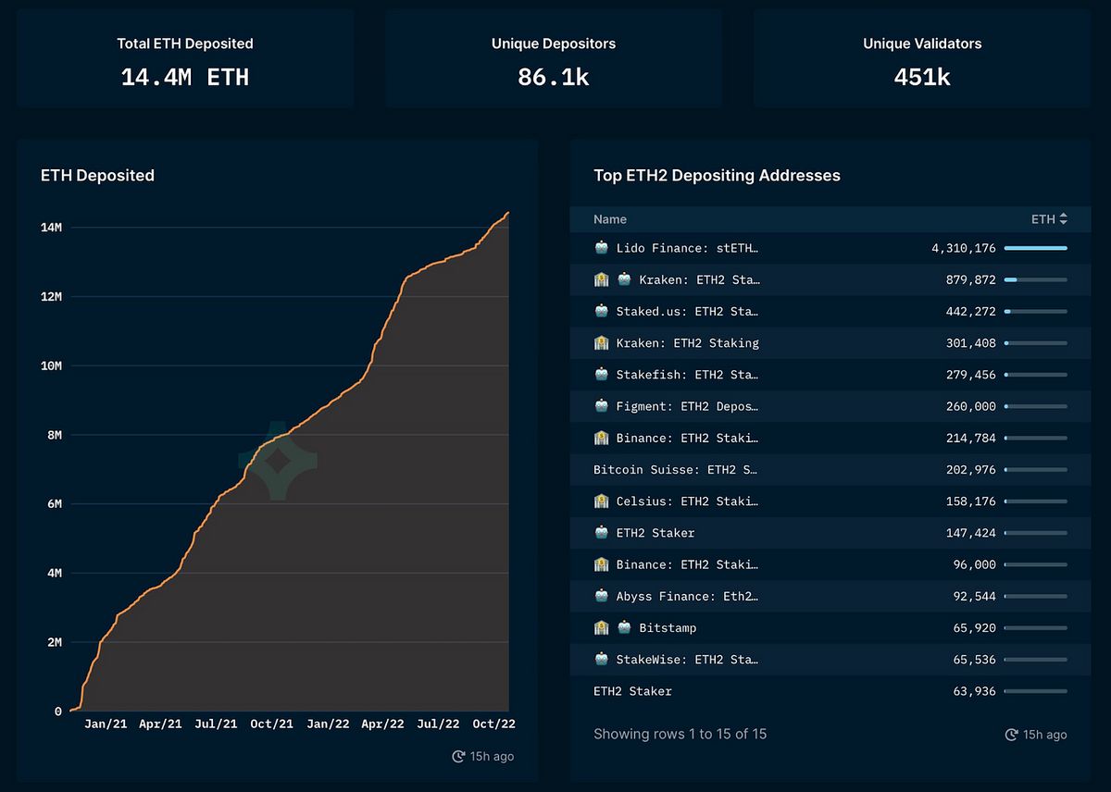Screen dimensions: 1111x792
Task: Click the Top ETH2 Depositing Addresses title
Action: pos(717,175)
